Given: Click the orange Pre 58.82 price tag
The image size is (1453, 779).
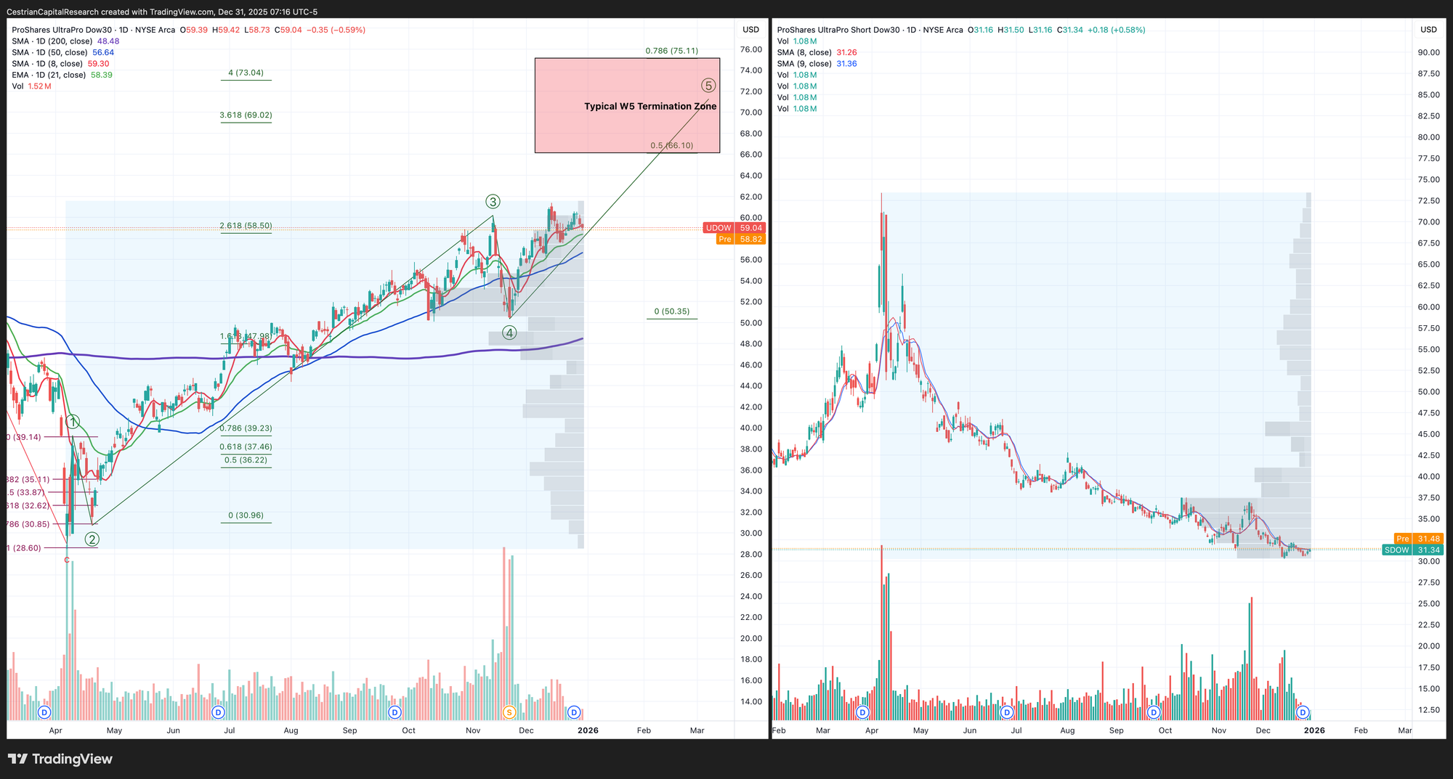Looking at the screenshot, I should (740, 239).
